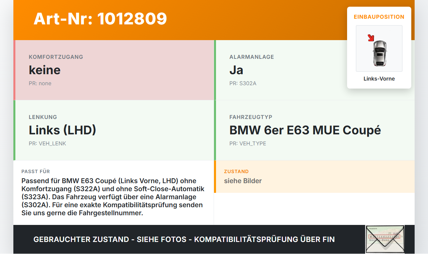Click the KOMFORTZUGANG label
428x254 pixels.
(x=56, y=57)
